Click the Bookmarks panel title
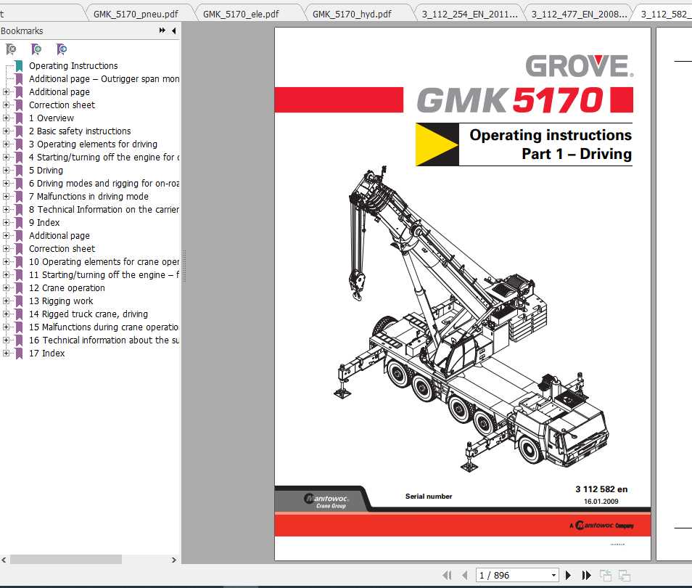Image resolution: width=692 pixels, height=588 pixels. point(22,31)
